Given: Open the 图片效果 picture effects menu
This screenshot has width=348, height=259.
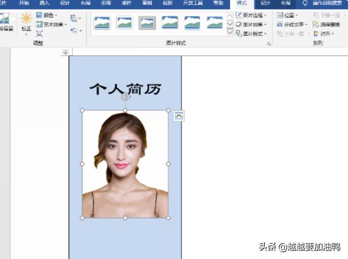Looking at the screenshot, I should coord(250,24).
